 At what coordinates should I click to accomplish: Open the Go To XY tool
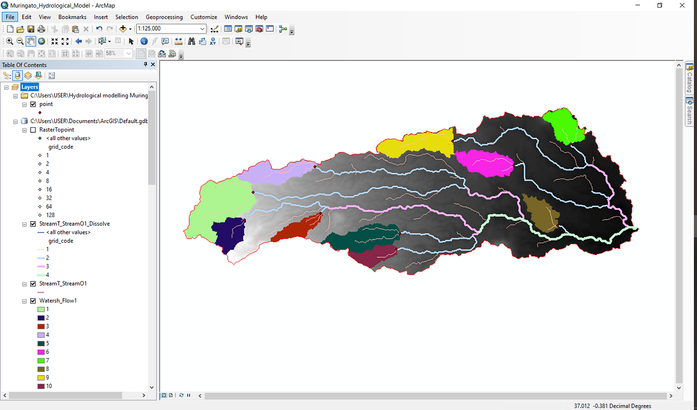coord(213,41)
